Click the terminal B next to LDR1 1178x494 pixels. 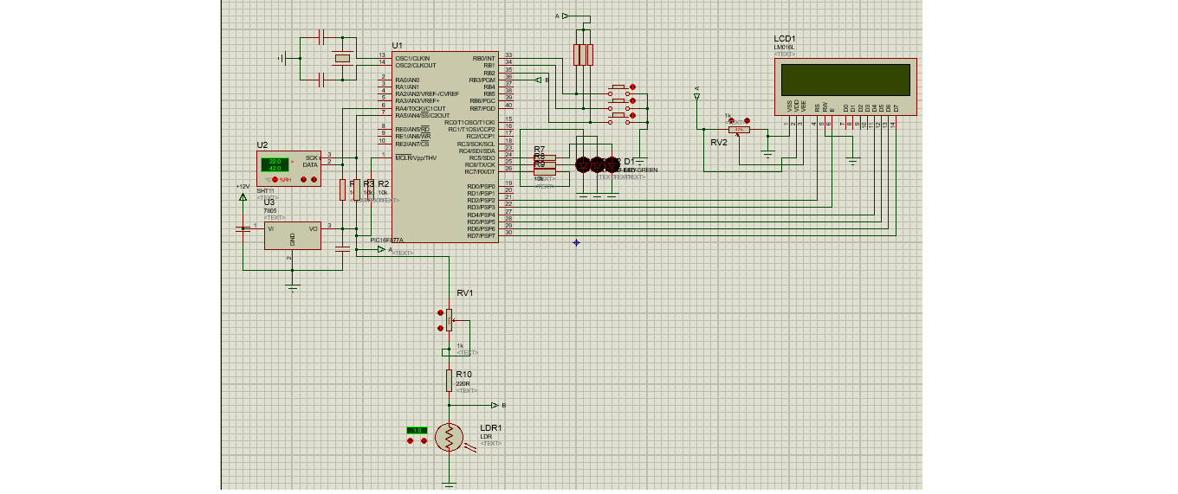(495, 405)
